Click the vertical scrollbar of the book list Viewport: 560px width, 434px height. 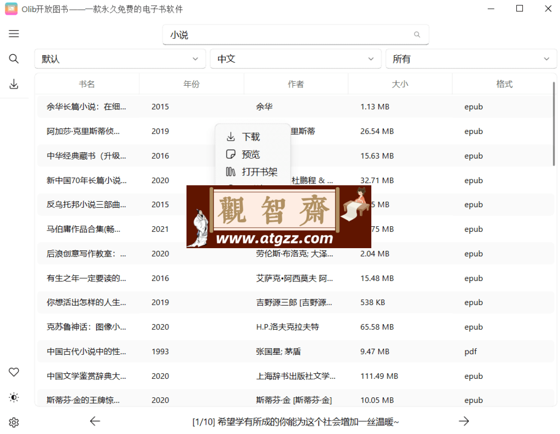[x=554, y=124]
